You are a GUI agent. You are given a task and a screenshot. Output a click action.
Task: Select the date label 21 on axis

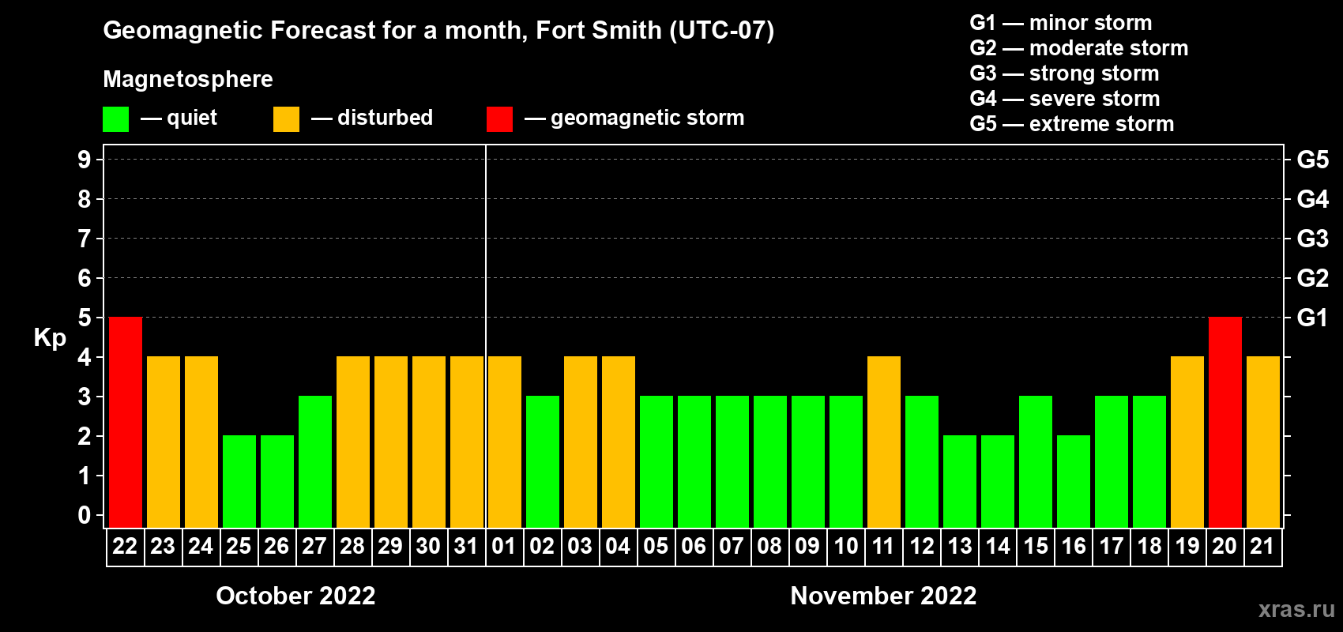click(x=1262, y=547)
